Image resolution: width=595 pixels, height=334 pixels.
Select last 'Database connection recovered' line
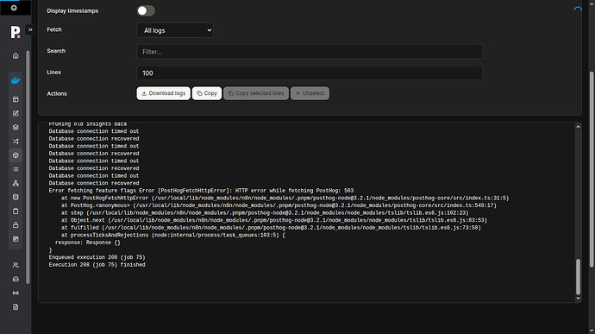click(94, 183)
